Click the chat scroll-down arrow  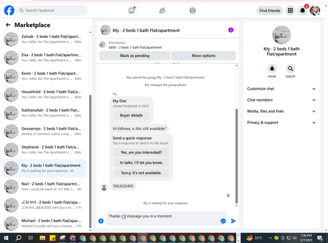(x=236, y=206)
